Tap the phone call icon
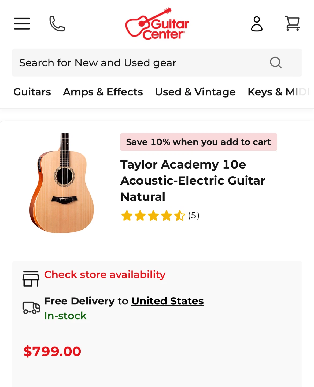This screenshot has width=314, height=387. click(57, 24)
